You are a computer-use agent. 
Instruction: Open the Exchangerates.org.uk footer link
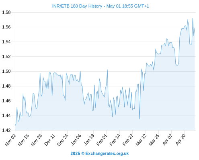coord(107,154)
